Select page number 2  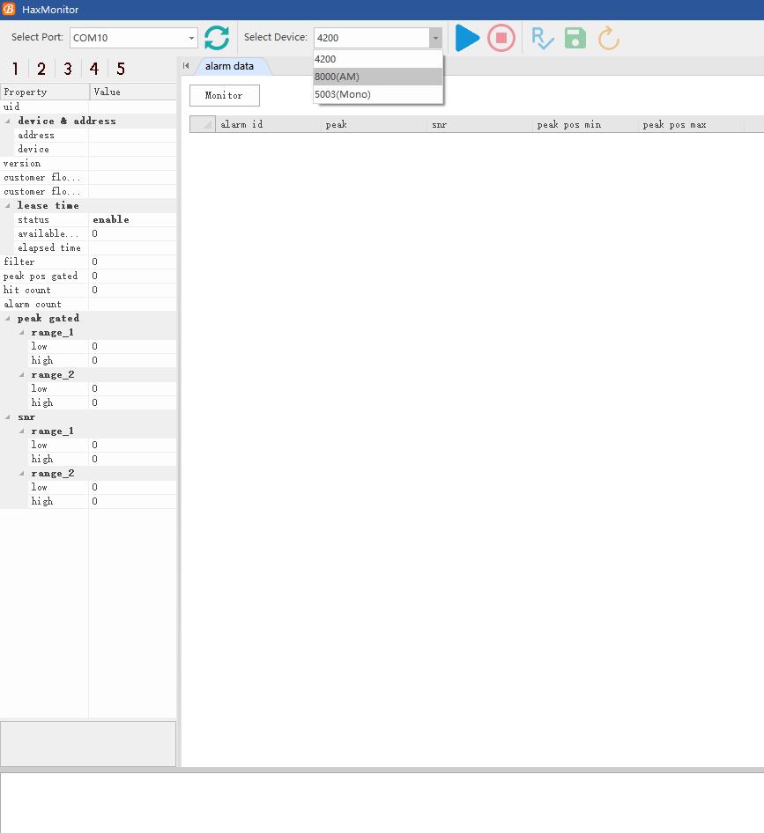pyautogui.click(x=41, y=69)
